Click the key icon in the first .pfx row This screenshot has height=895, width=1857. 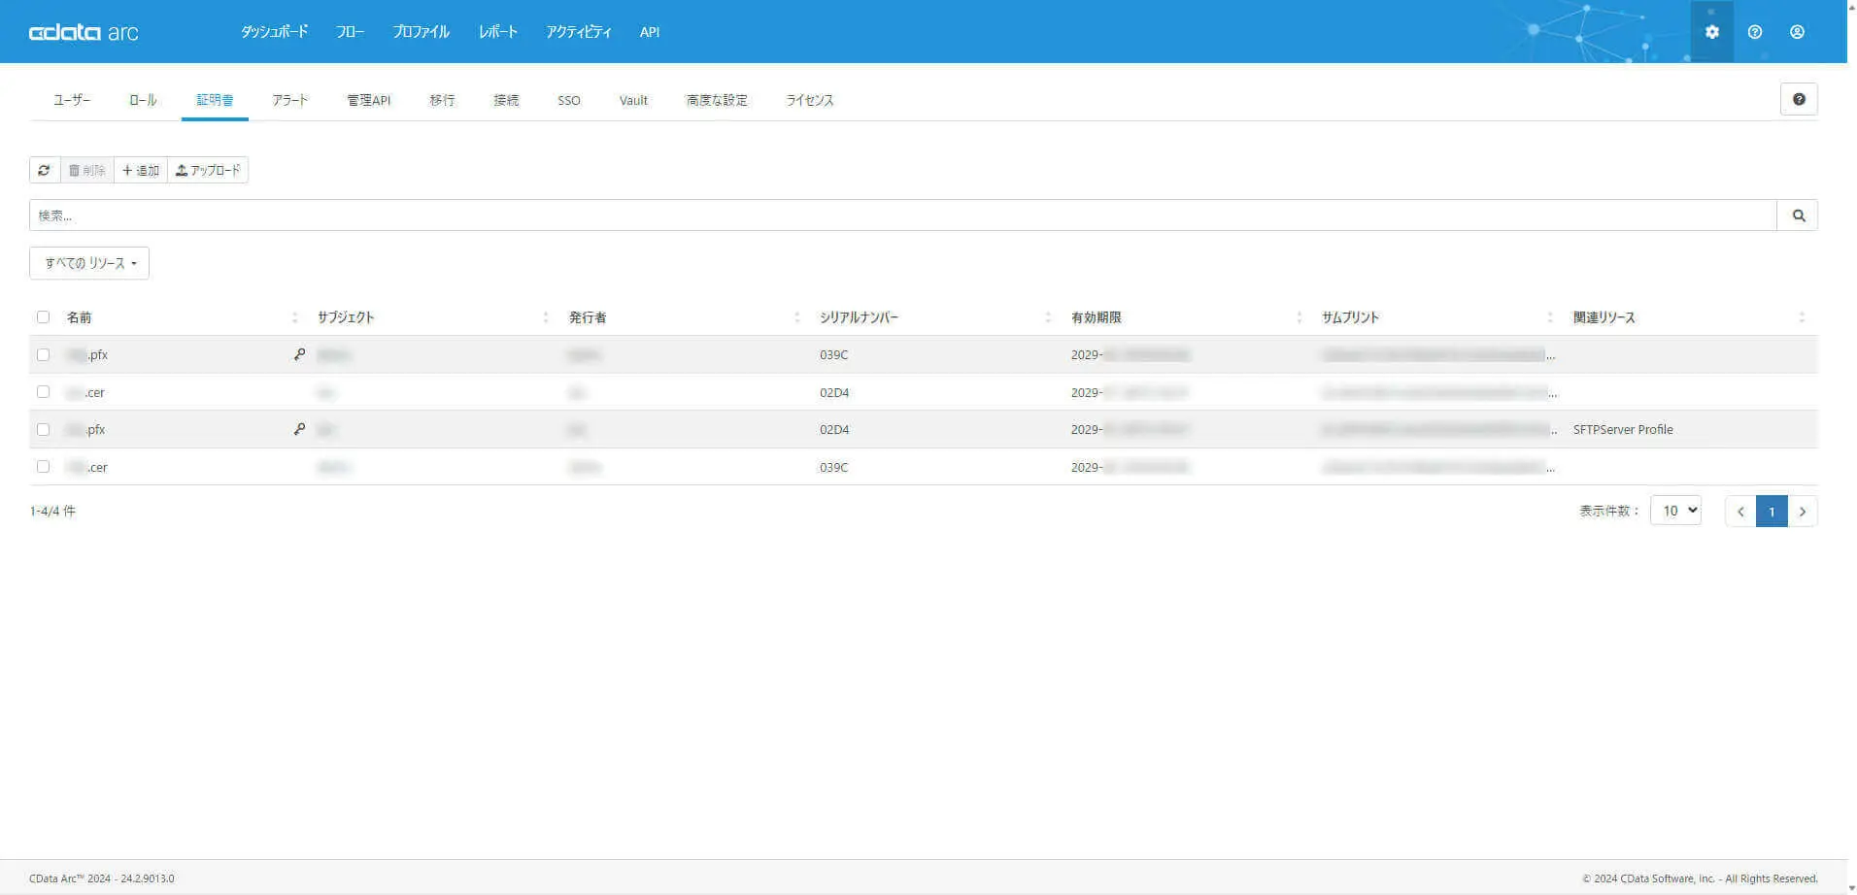point(299,354)
